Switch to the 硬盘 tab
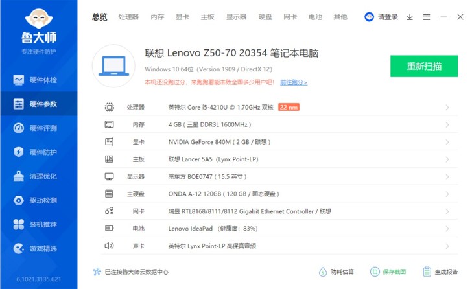Viewport: 472px width, 289px height. click(x=265, y=17)
